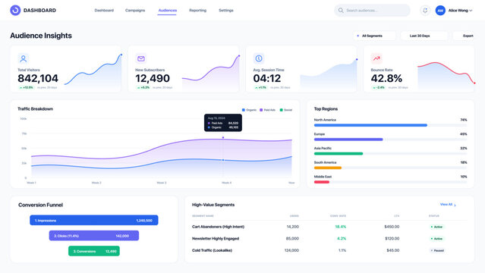
Task: Click the 124,000 users cell
Action: (x=291, y=250)
